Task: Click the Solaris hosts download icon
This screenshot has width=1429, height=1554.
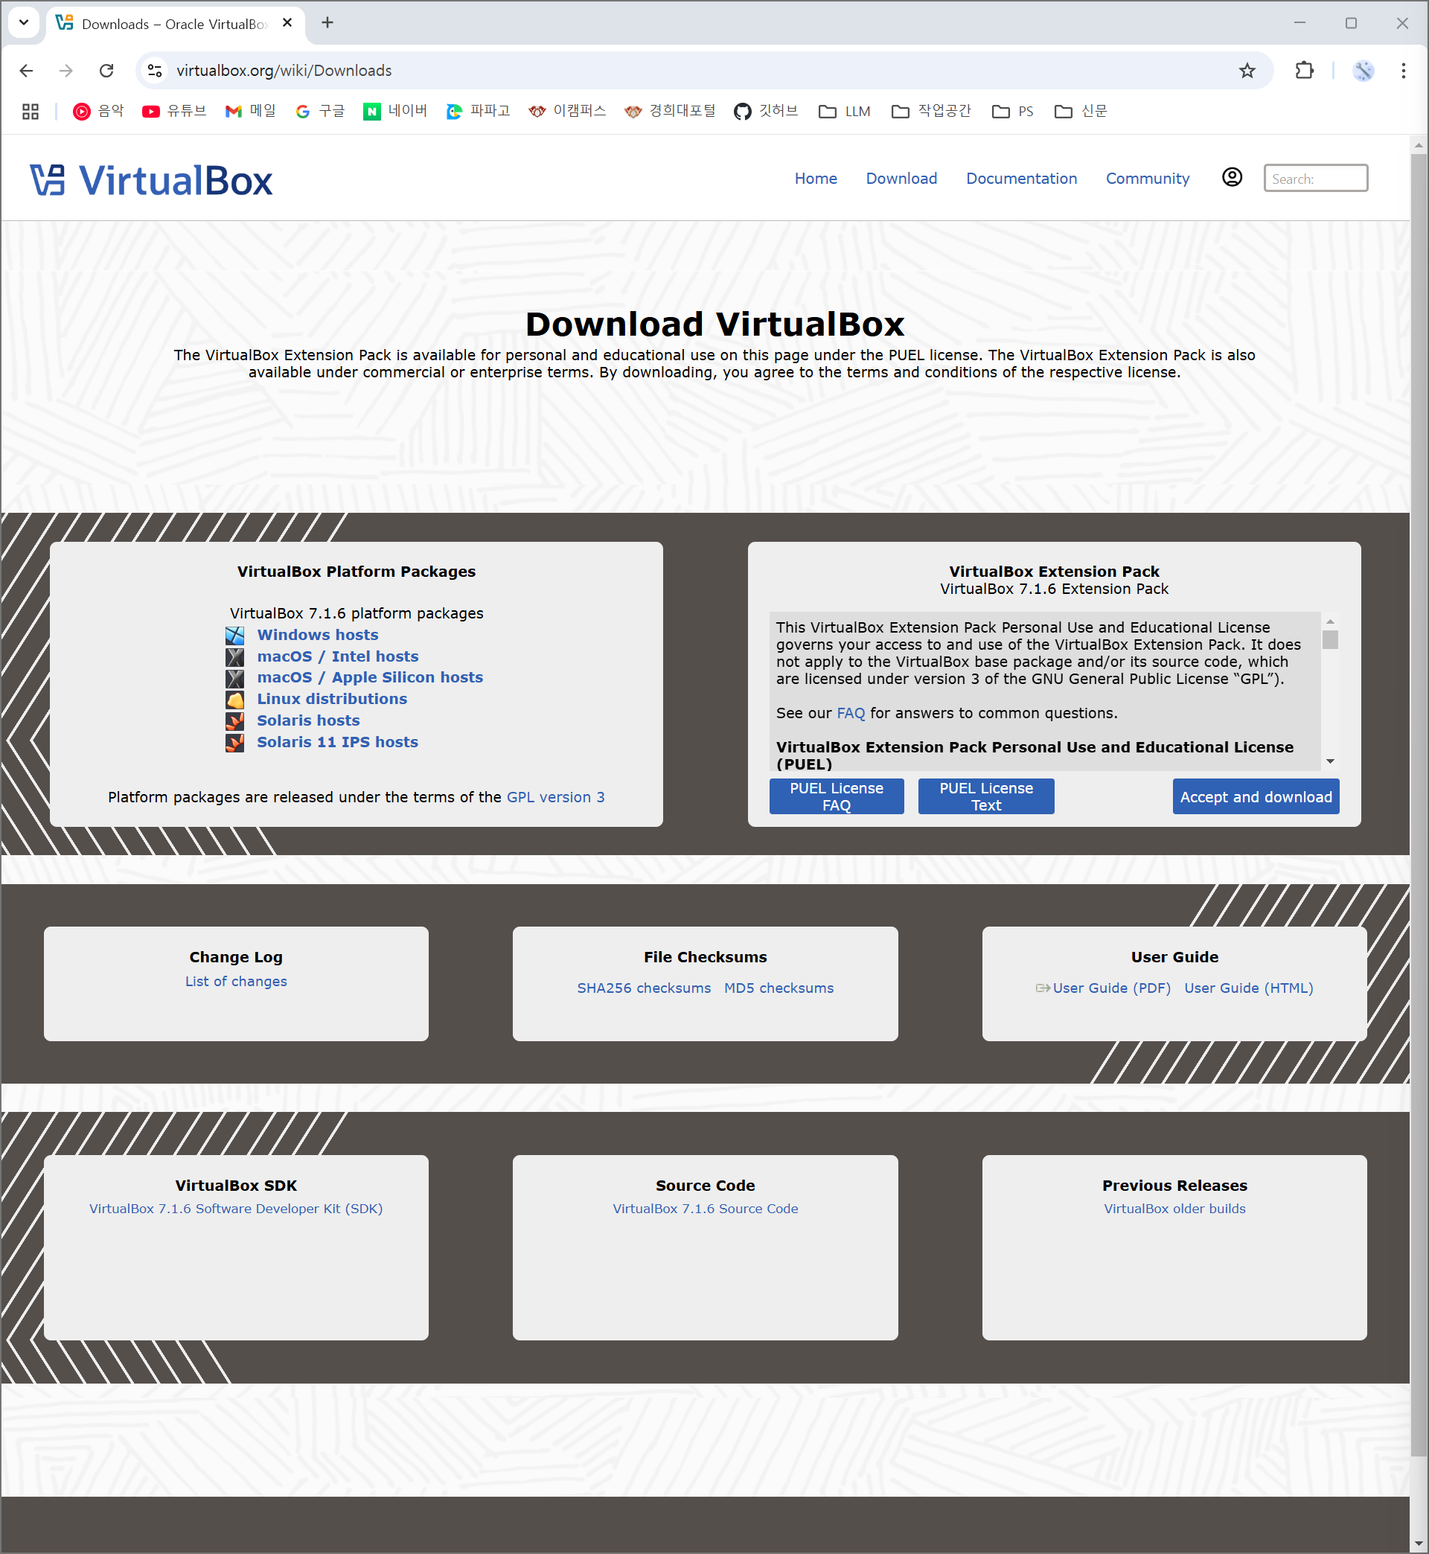Action: (x=234, y=719)
